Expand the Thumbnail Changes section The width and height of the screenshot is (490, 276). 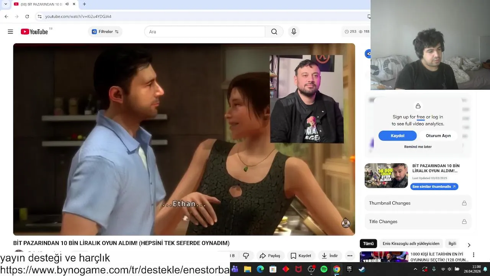pos(418,203)
